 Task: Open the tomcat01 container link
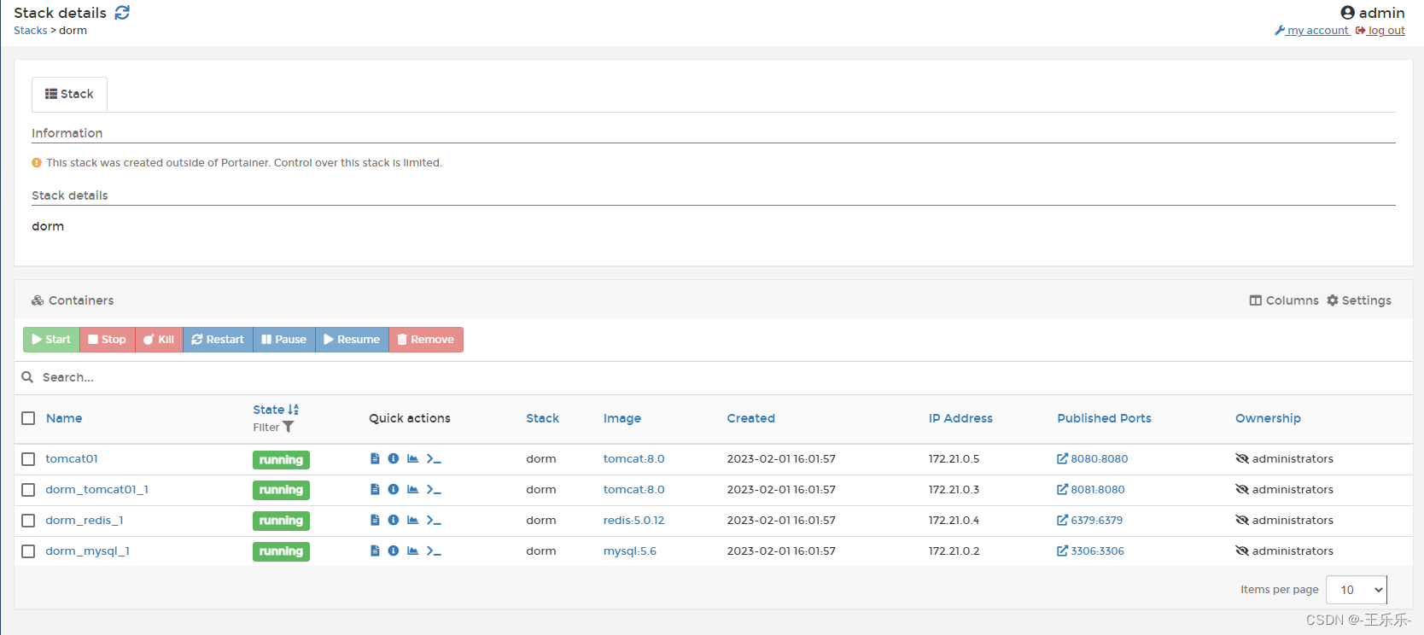point(72,459)
